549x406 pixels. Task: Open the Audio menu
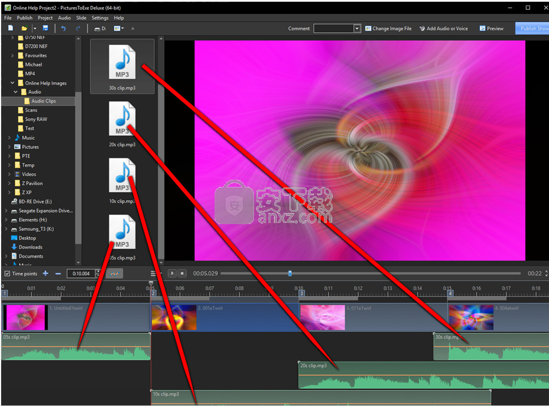[64, 18]
